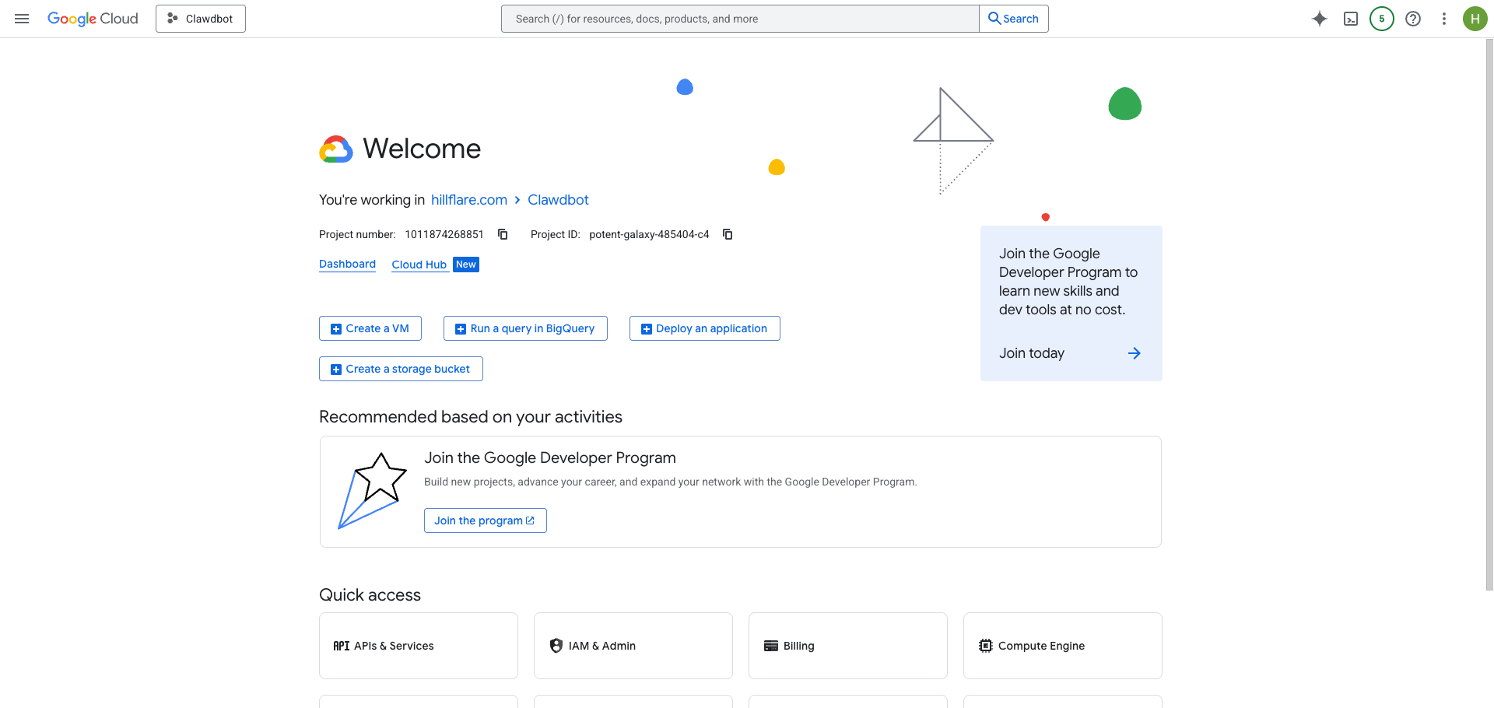Click the search resources input field
This screenshot has height=708, width=1494.
tap(739, 18)
